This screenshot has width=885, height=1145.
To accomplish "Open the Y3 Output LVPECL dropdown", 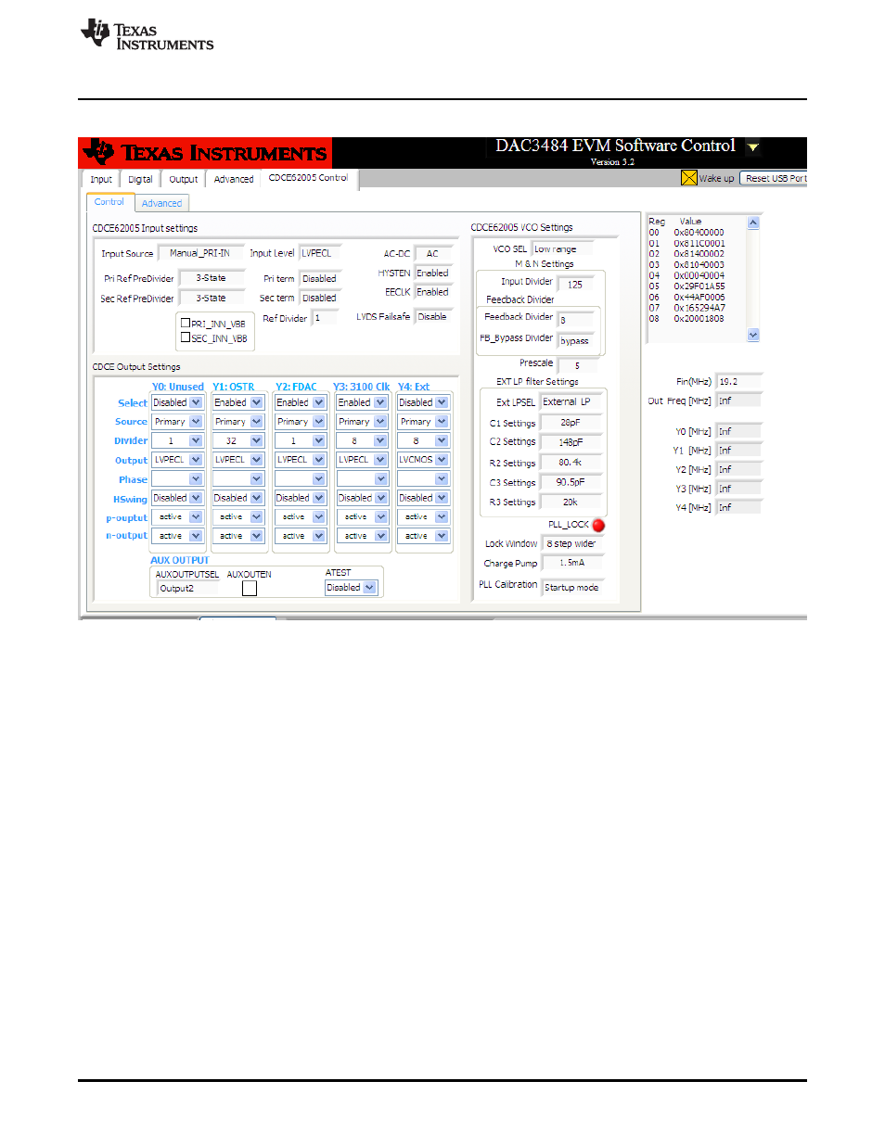I will click(x=363, y=460).
